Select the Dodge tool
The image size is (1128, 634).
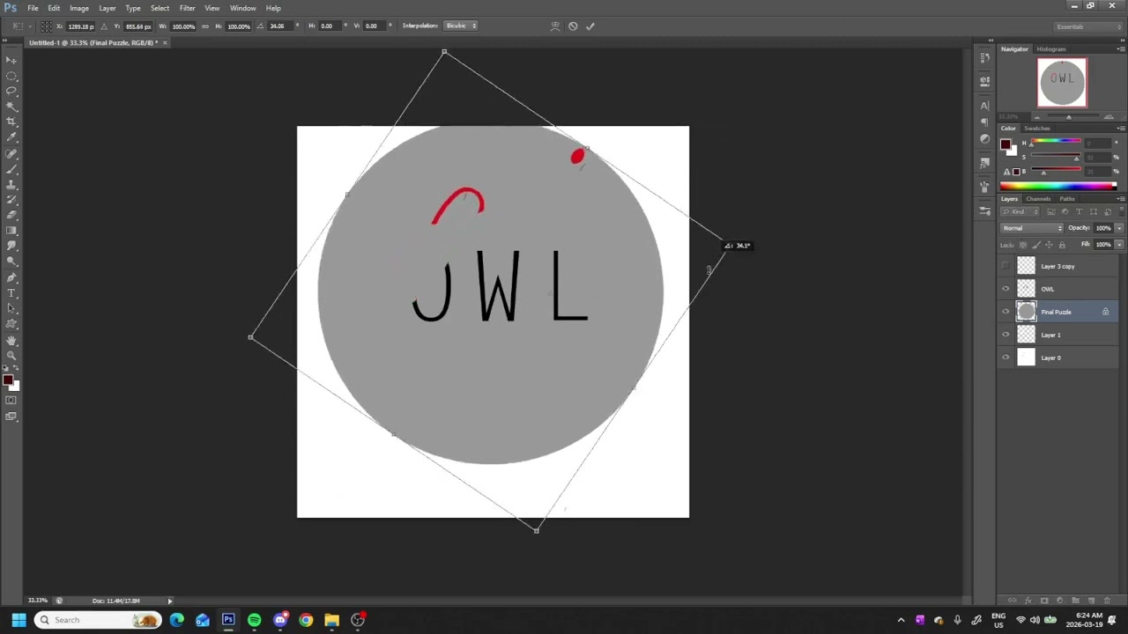click(x=11, y=262)
